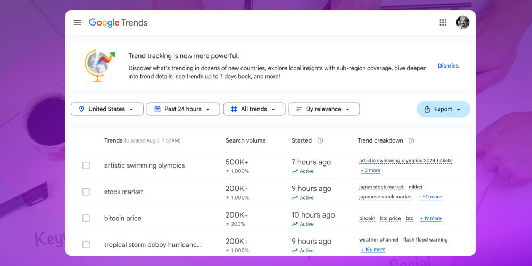Click info icon next to Trend breakdown
Image resolution: width=532 pixels, height=266 pixels.
(411, 140)
